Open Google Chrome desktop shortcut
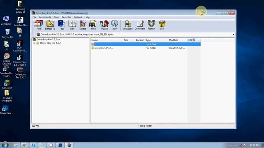264x148 pixels. coord(7,59)
